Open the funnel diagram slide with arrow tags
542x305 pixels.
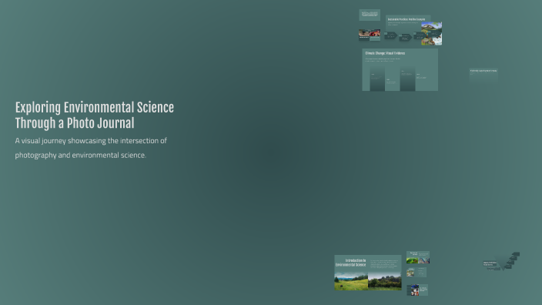tap(501, 261)
